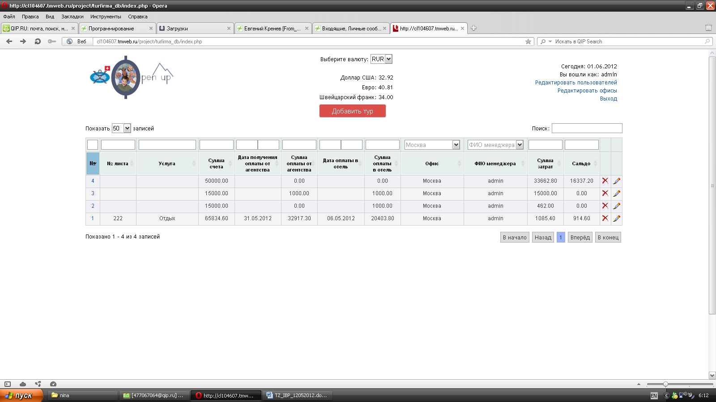Image resolution: width=716 pixels, height=402 pixels.
Task: Delete record 3 with the red X
Action: tap(605, 193)
